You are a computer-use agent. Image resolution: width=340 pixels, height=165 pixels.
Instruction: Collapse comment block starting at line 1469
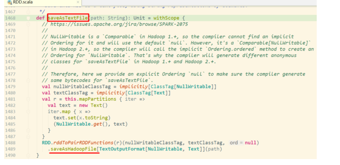(28, 25)
